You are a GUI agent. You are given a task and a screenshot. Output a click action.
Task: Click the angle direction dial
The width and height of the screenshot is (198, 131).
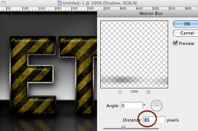(157, 106)
